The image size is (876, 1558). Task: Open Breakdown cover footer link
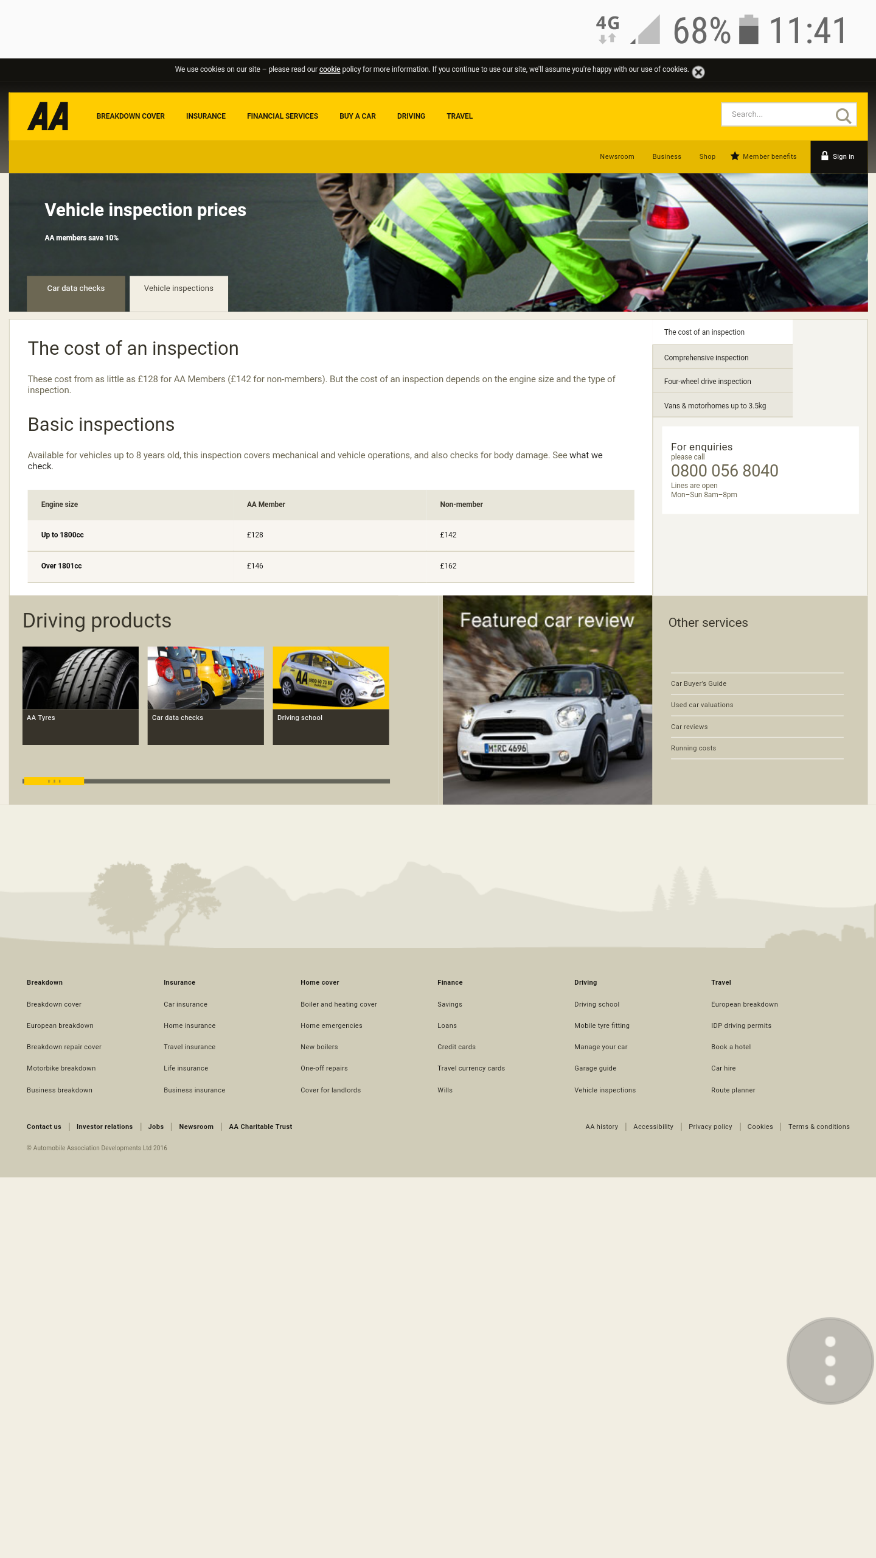point(54,1005)
